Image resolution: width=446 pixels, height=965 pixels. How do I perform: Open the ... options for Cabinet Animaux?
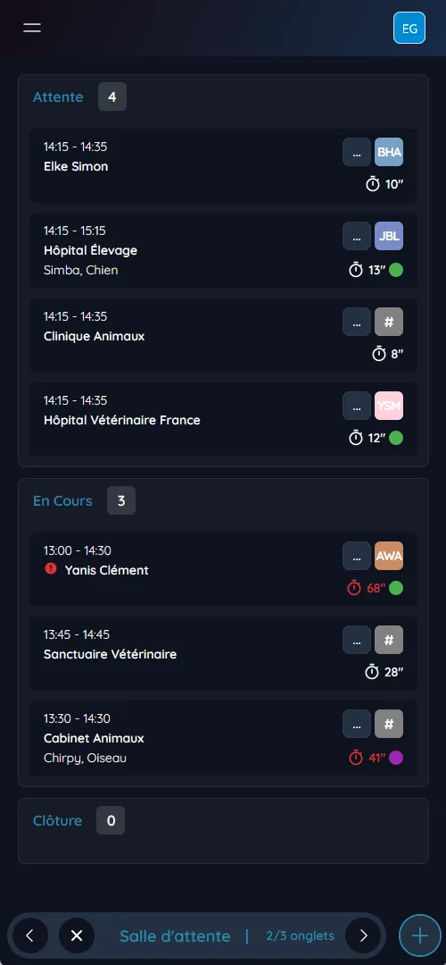[x=357, y=723]
